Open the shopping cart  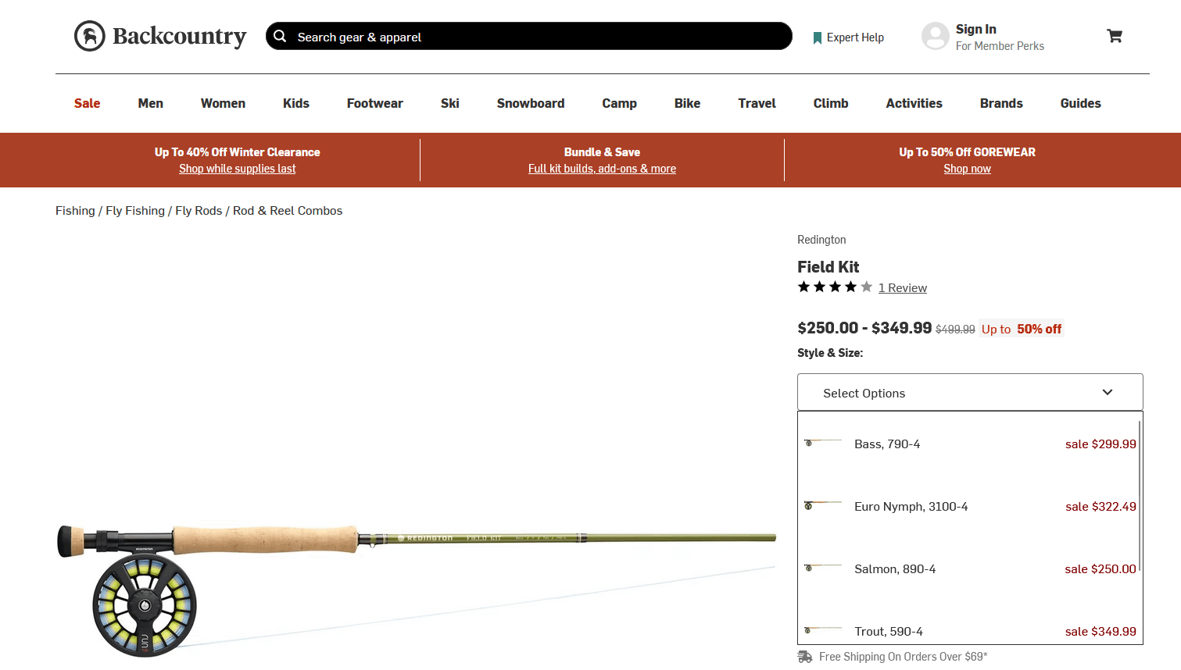(1115, 36)
